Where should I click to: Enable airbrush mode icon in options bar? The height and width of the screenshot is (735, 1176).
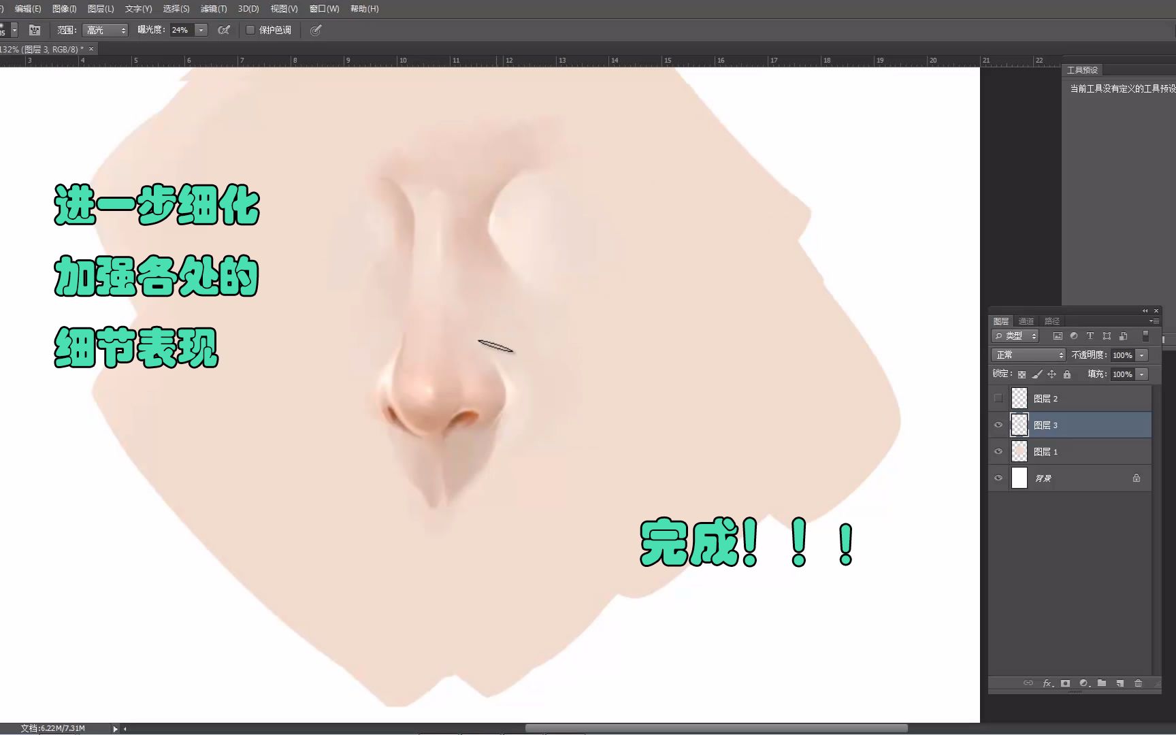pyautogui.click(x=223, y=30)
